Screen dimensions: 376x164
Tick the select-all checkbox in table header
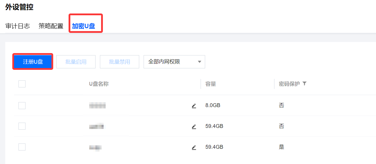point(22,84)
